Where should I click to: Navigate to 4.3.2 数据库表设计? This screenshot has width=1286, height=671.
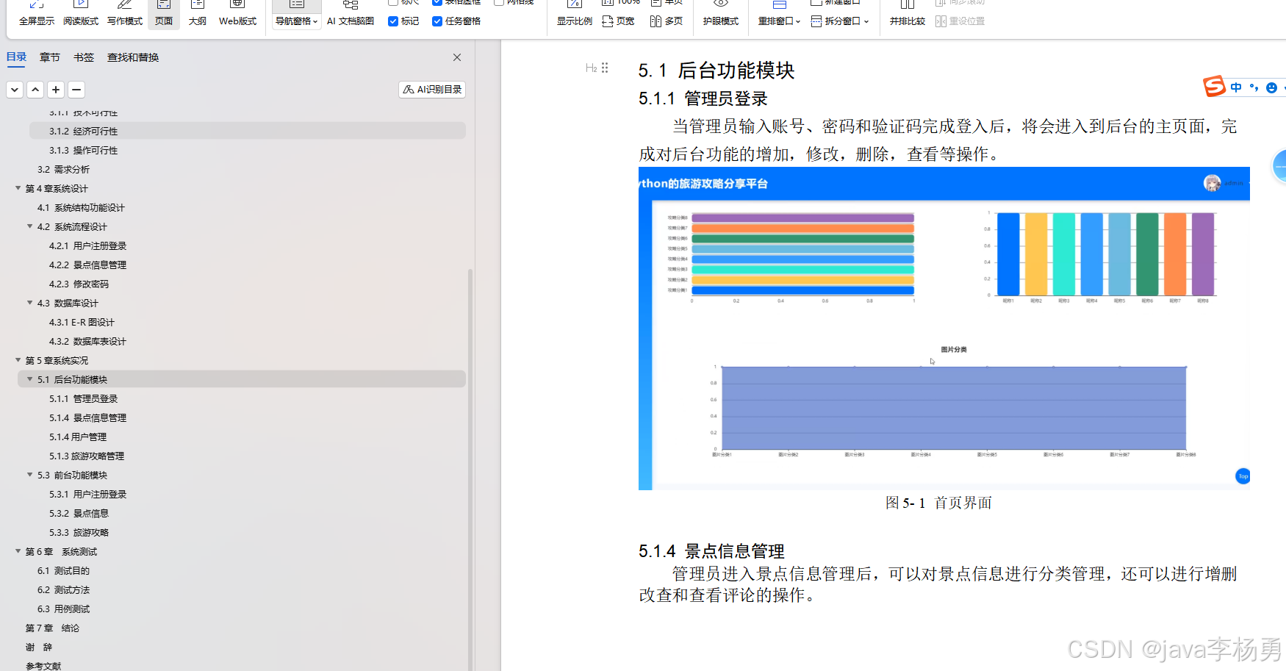point(87,341)
